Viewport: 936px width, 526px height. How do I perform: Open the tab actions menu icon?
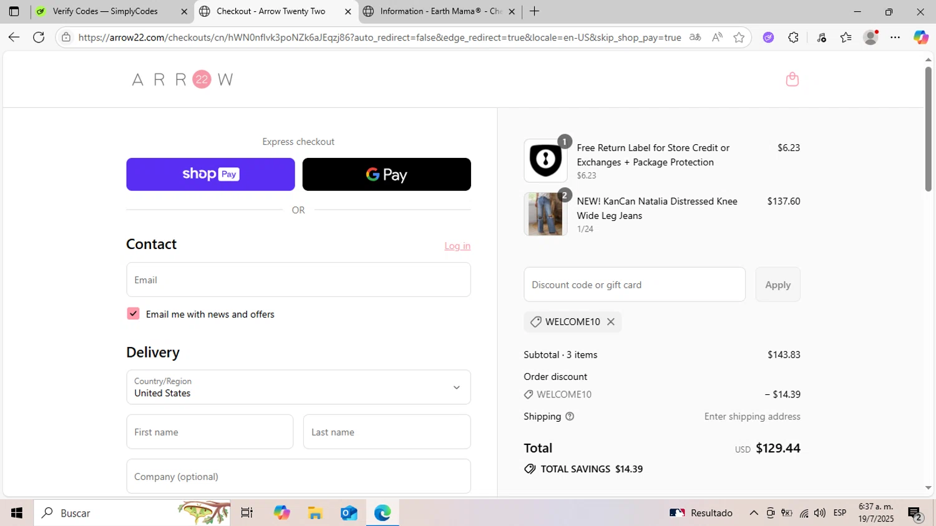[14, 11]
